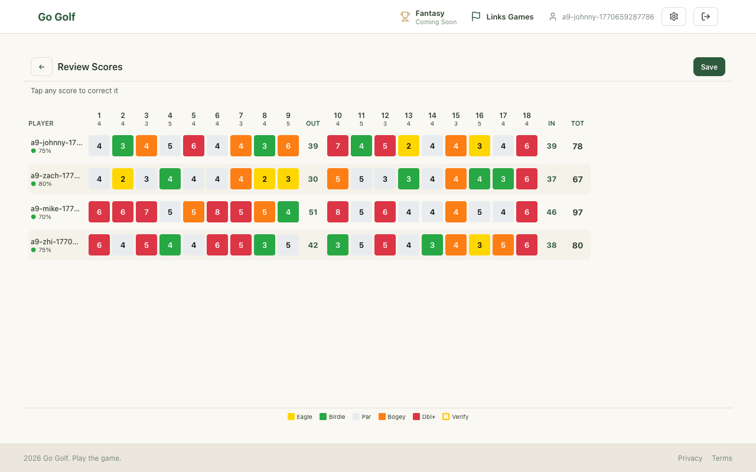The image size is (756, 472).
Task: Click the logout arrow icon
Action: [705, 17]
